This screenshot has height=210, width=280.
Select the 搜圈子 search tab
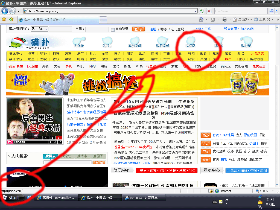pyautogui.click(x=98, y=156)
